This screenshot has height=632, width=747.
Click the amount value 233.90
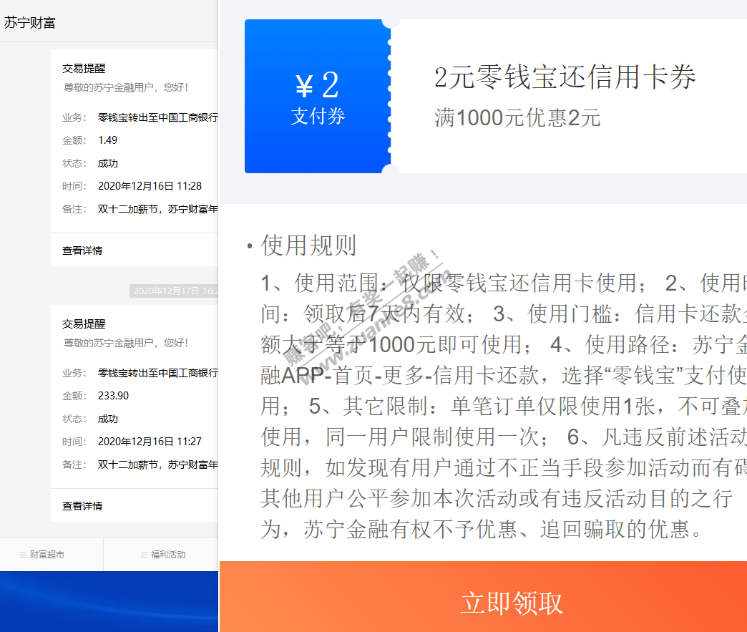(113, 396)
